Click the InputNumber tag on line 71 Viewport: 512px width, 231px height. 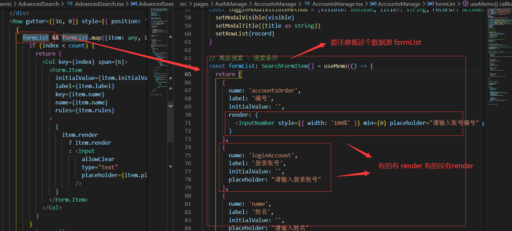point(256,123)
